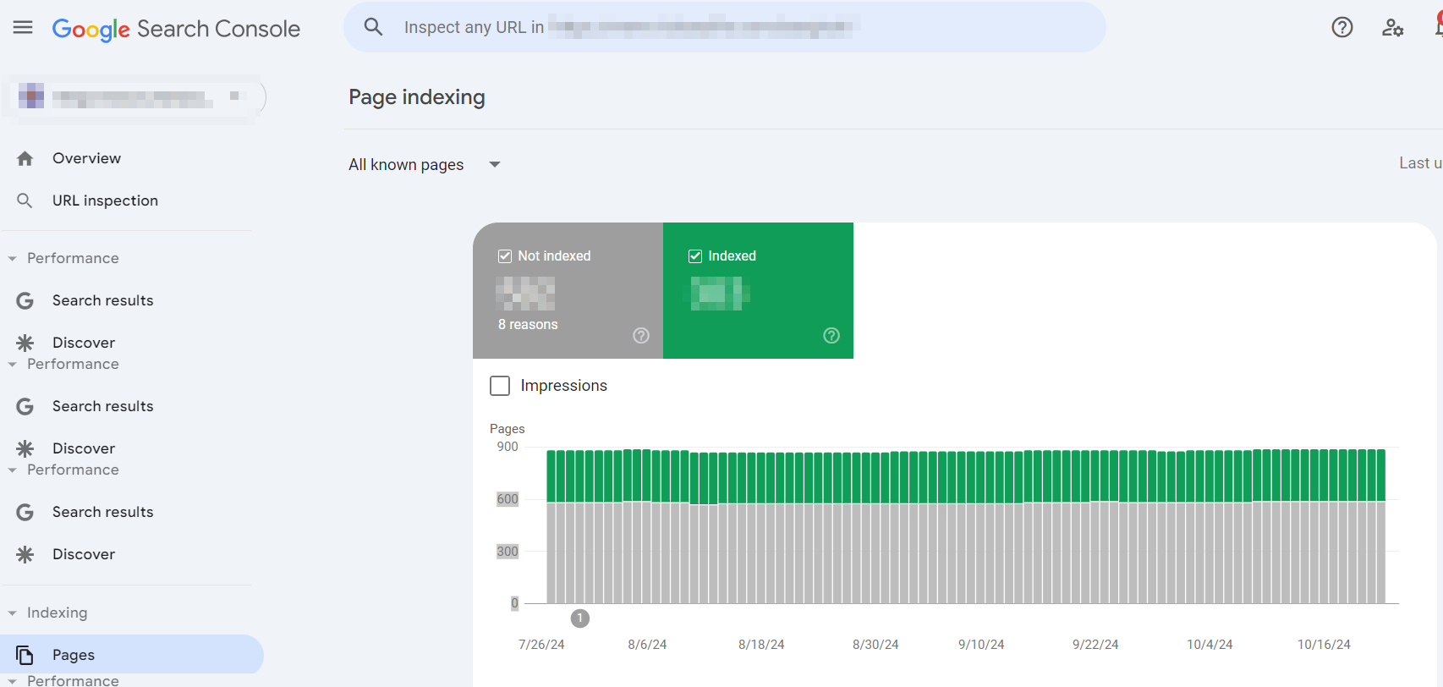
Task: Open Discover item just above Indexing section
Action: click(x=84, y=554)
